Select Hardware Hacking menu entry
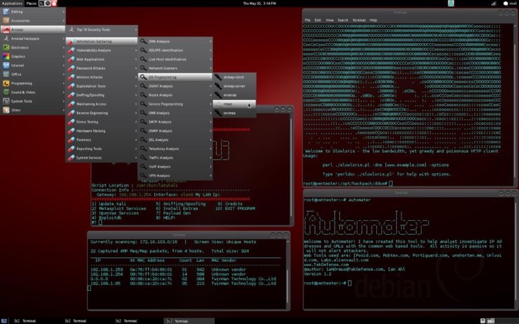 point(101,130)
